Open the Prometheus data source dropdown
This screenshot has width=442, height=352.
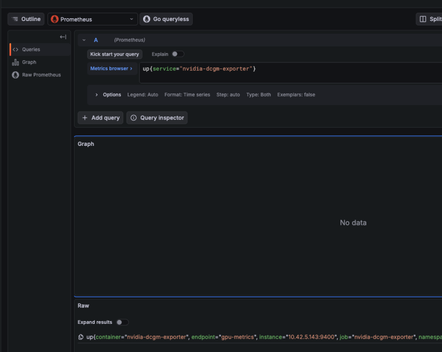[x=92, y=19]
